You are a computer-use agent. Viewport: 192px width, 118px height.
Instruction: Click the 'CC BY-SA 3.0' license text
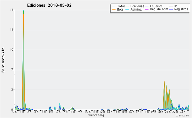182,116
